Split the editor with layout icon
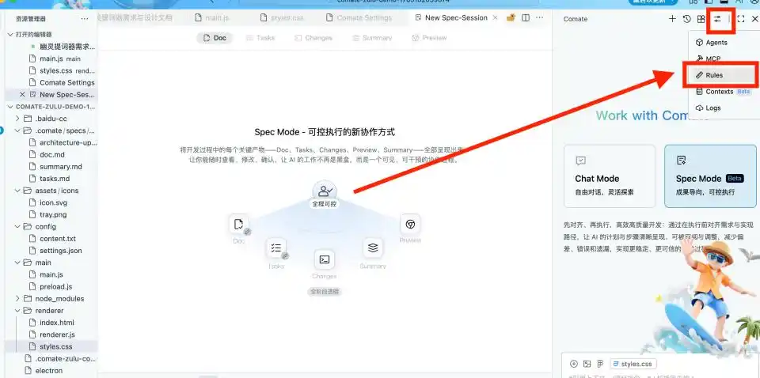 pos(526,18)
